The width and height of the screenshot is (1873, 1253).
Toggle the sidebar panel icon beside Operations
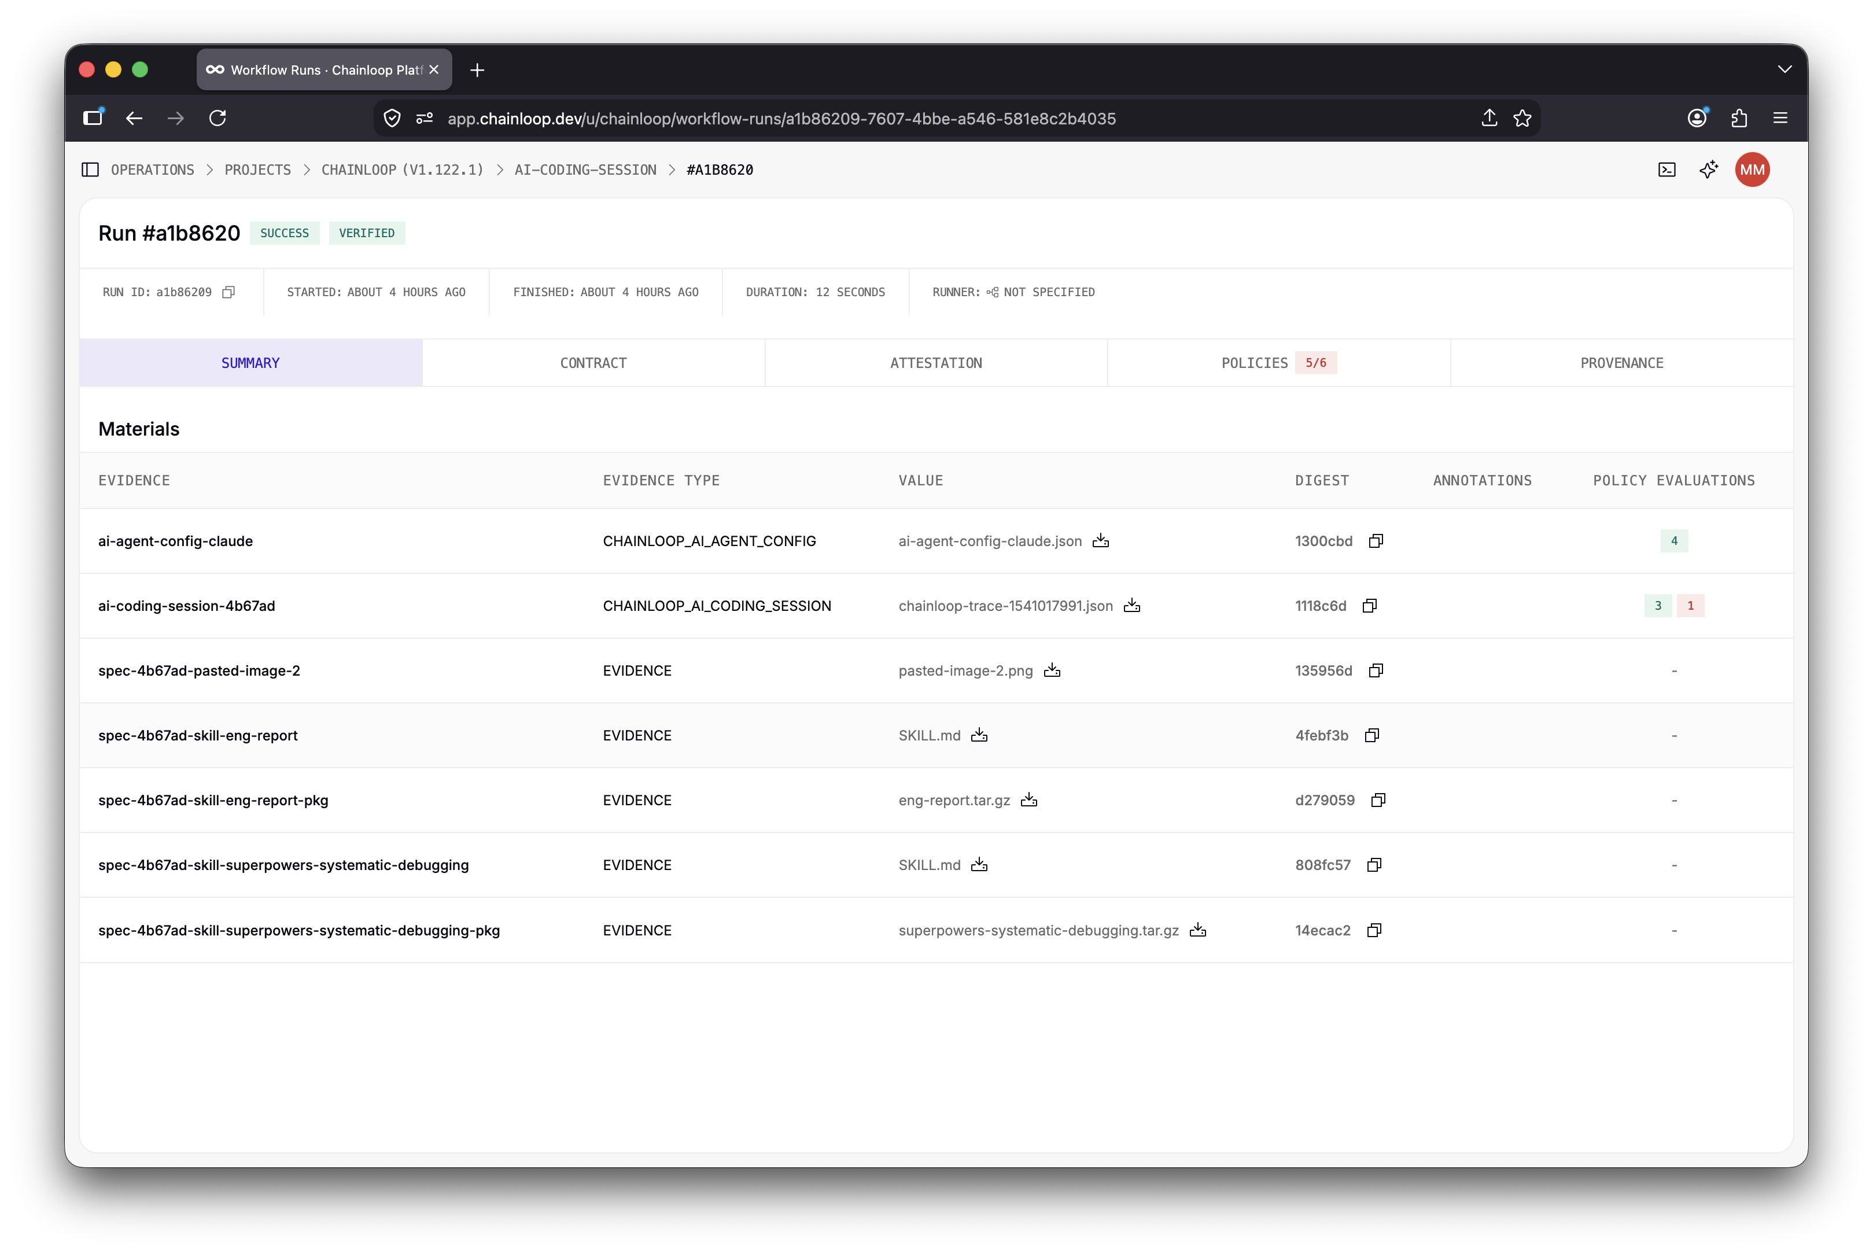[90, 169]
